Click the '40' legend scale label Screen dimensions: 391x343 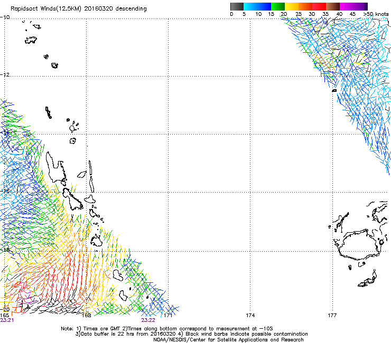tap(339, 14)
